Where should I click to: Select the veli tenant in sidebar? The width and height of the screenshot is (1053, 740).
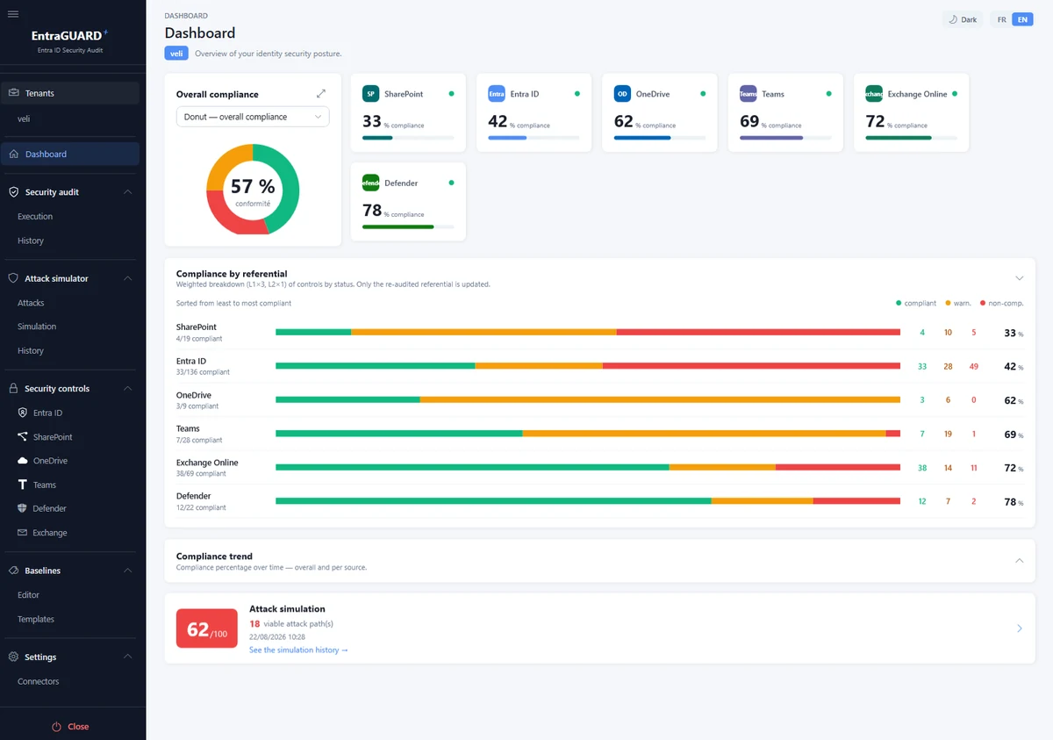click(x=24, y=119)
